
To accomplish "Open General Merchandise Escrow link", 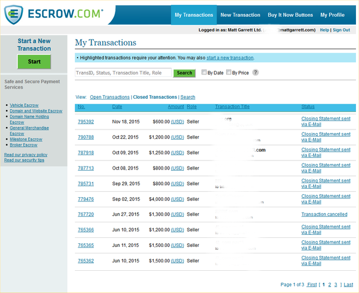I will (x=29, y=131).
